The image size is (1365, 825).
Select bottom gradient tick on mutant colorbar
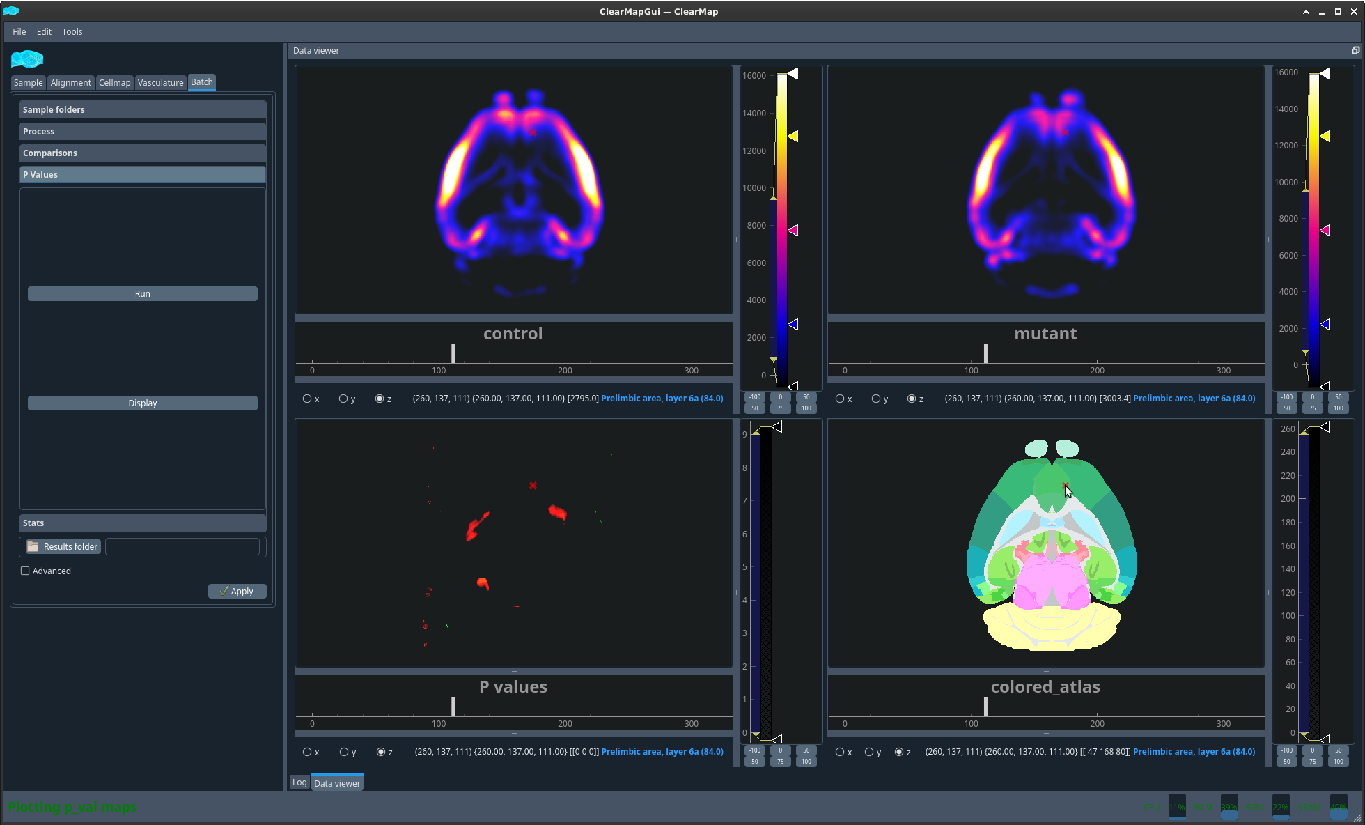[1325, 385]
